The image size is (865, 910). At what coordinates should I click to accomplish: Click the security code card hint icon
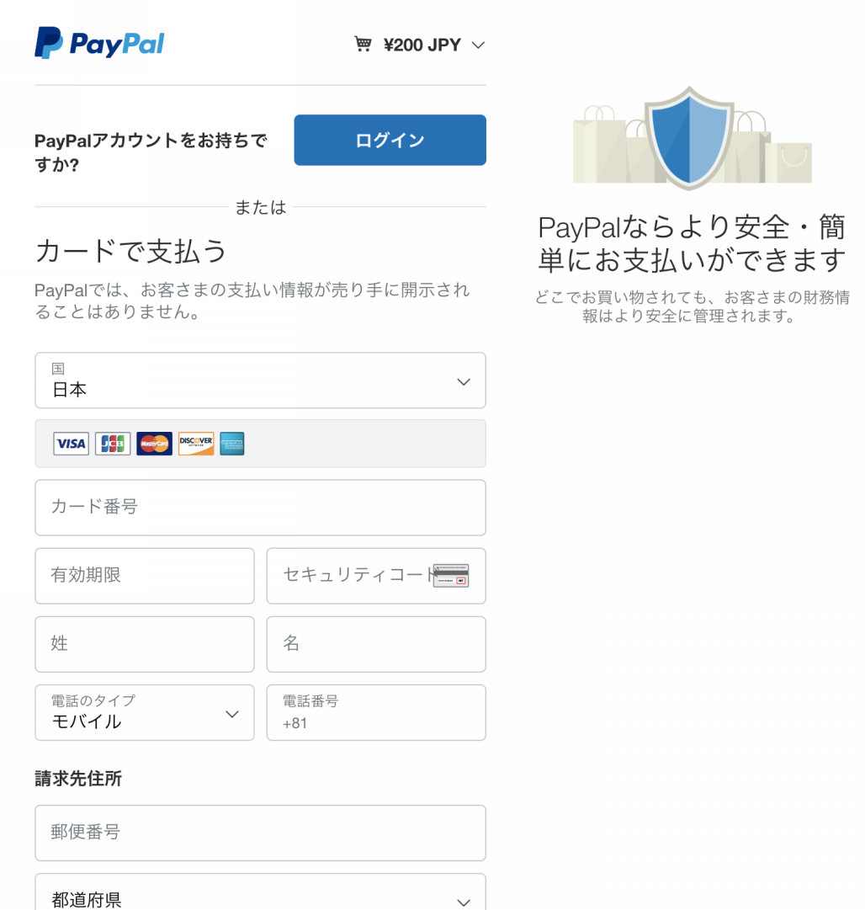click(451, 576)
